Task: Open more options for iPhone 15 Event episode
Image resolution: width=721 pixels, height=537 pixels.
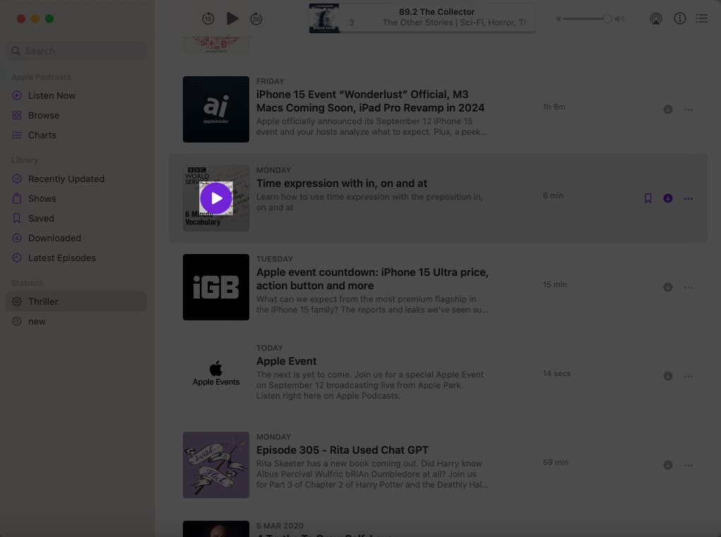Action: pyautogui.click(x=689, y=110)
